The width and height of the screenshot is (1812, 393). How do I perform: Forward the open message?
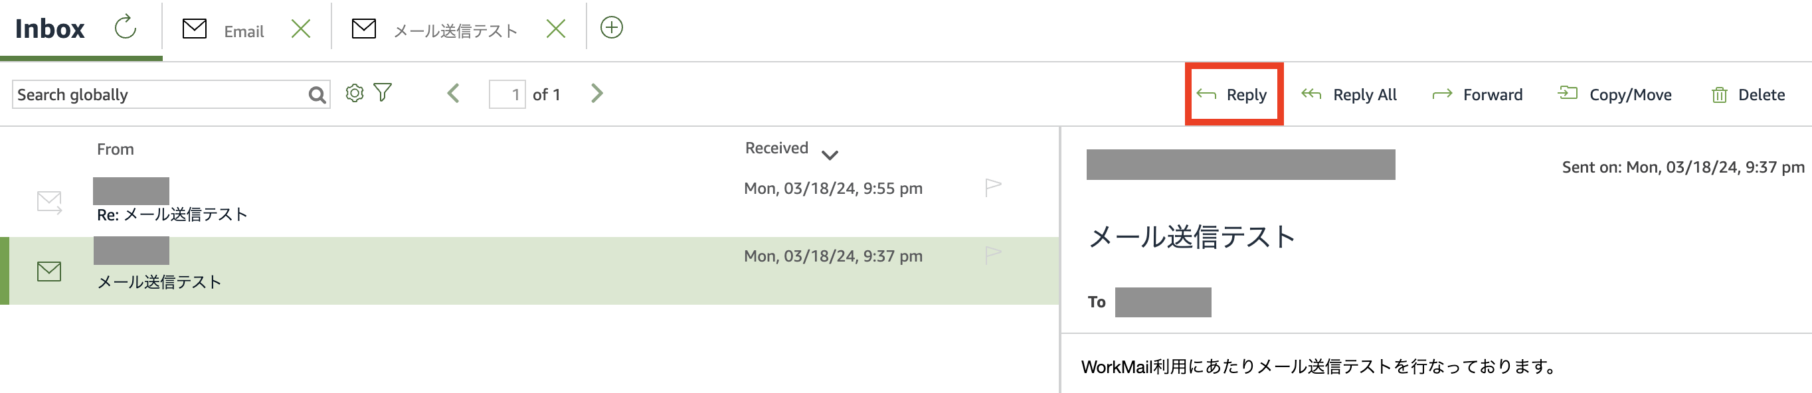(x=1478, y=95)
